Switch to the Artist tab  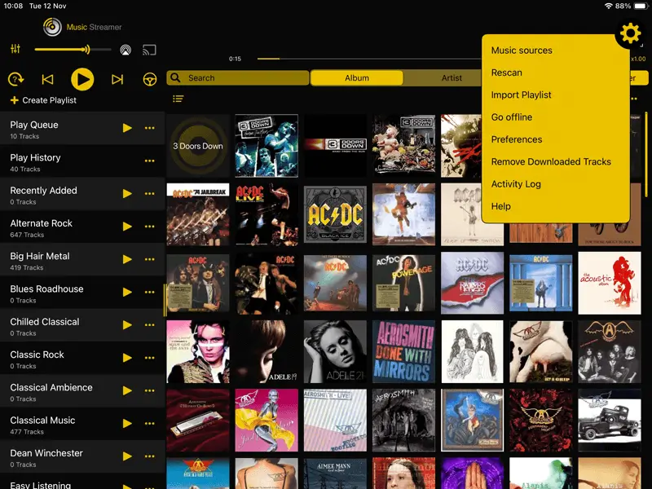click(452, 77)
